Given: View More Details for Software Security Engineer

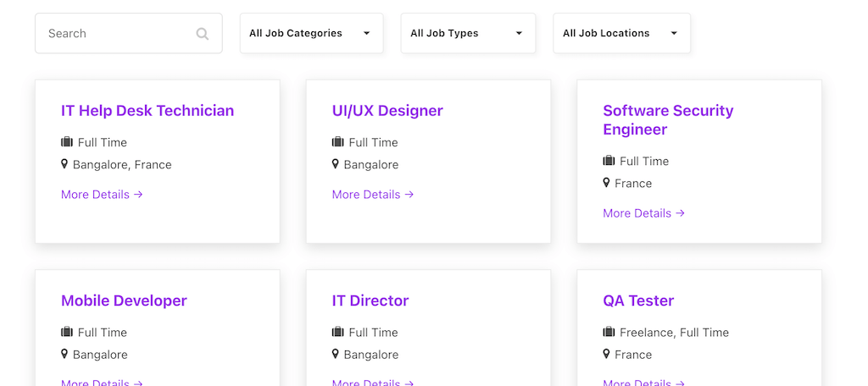Looking at the screenshot, I should pos(643,213).
